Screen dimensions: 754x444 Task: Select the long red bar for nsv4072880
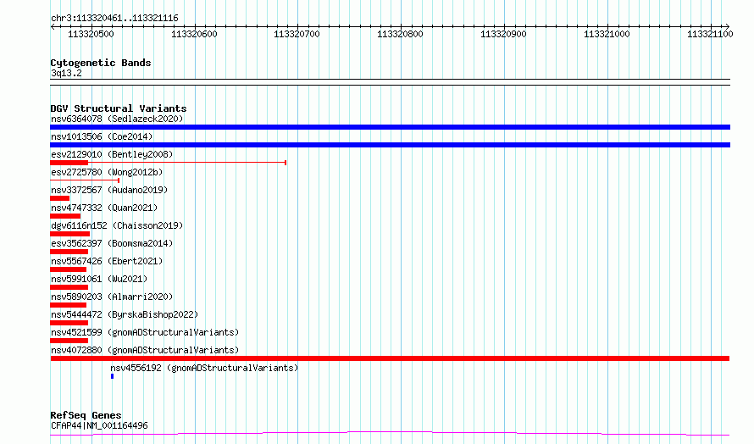[x=390, y=358]
